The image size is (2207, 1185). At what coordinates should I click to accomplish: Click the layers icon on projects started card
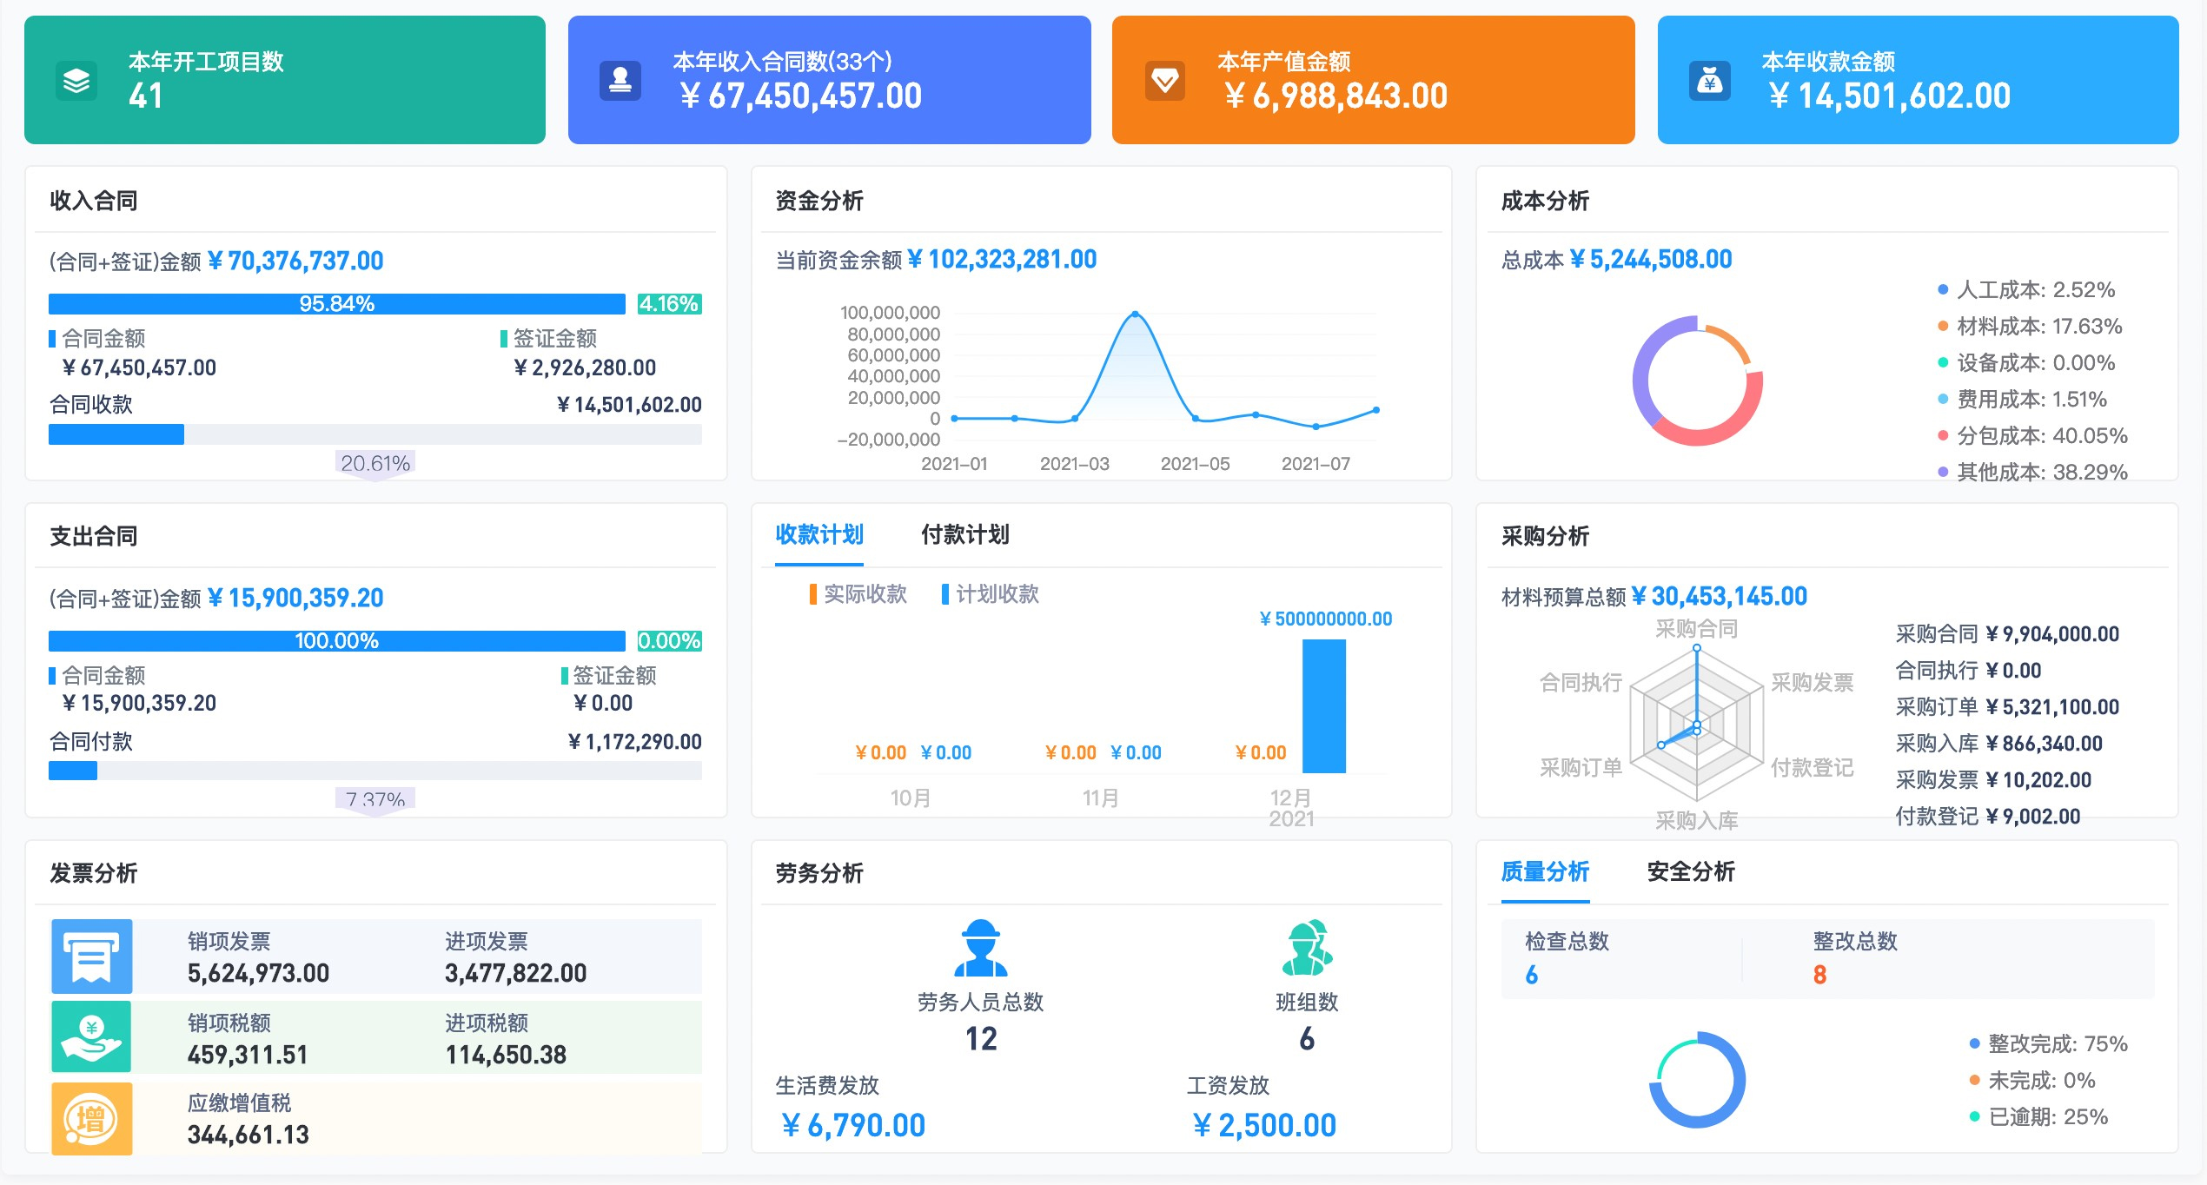coord(76,82)
